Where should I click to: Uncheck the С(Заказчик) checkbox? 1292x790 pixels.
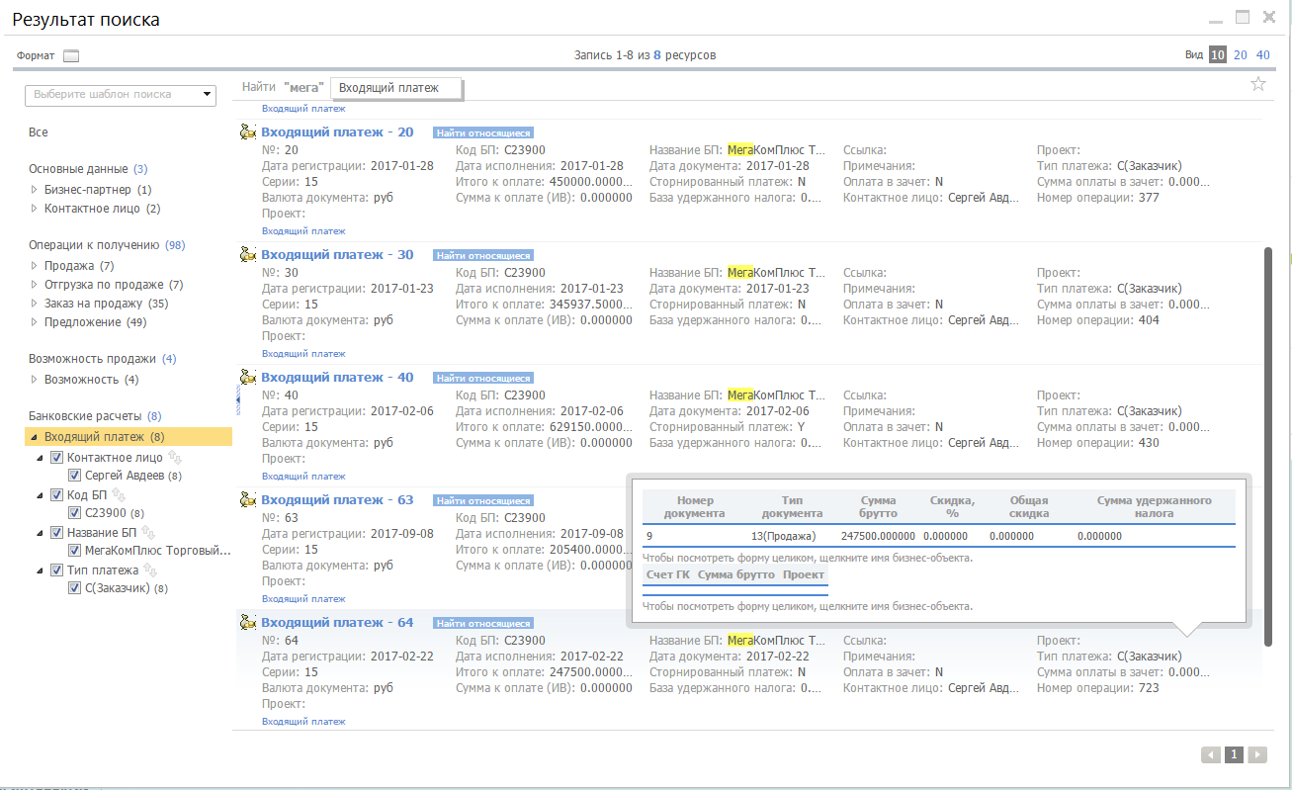click(x=74, y=588)
